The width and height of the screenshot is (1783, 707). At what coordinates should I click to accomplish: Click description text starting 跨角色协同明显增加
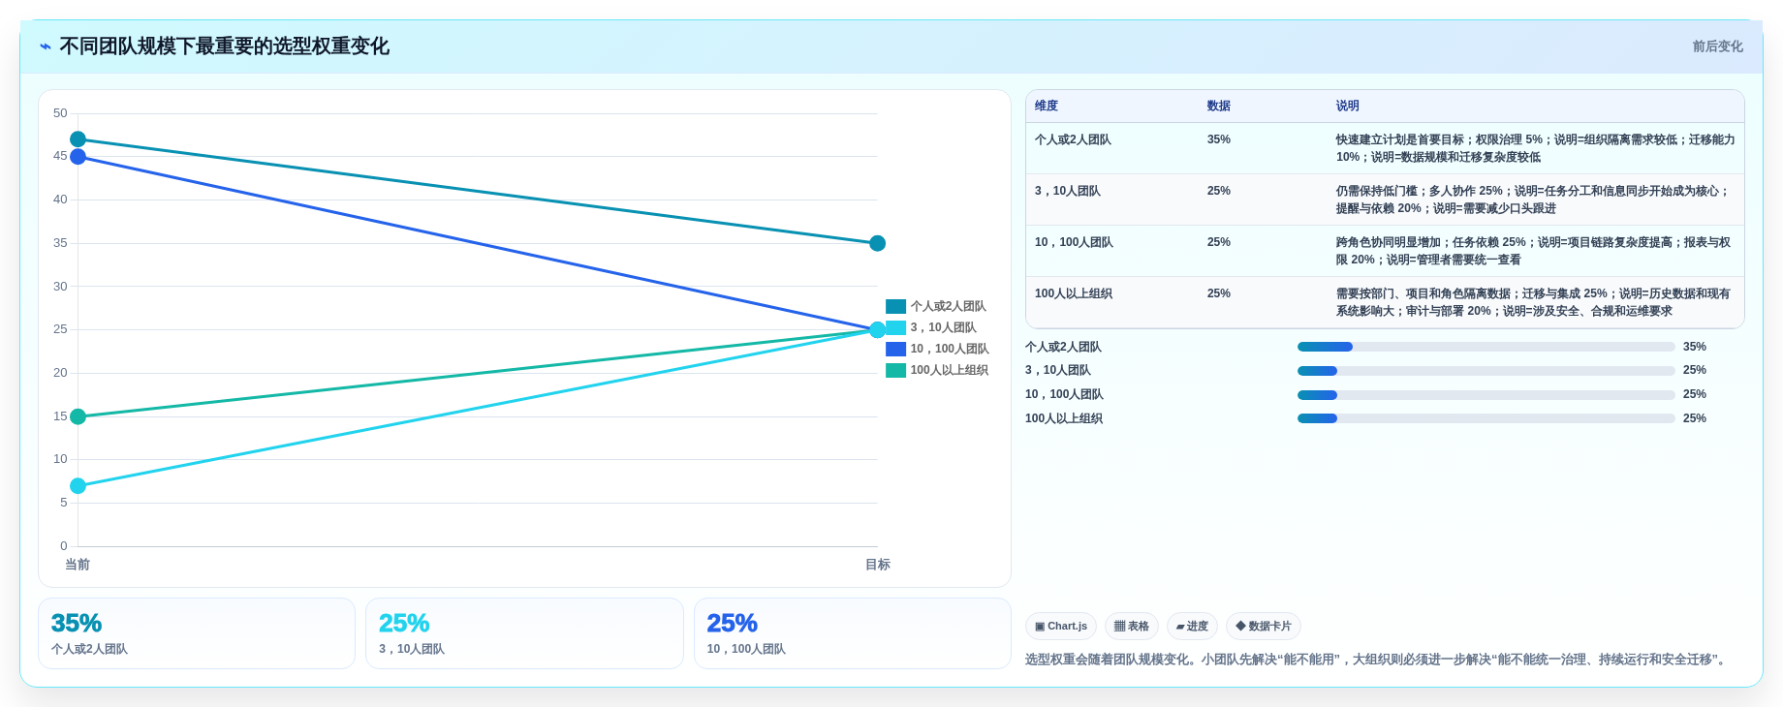tap(1534, 251)
